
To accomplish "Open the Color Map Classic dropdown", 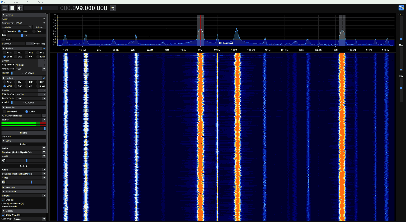I will tap(29, 219).
